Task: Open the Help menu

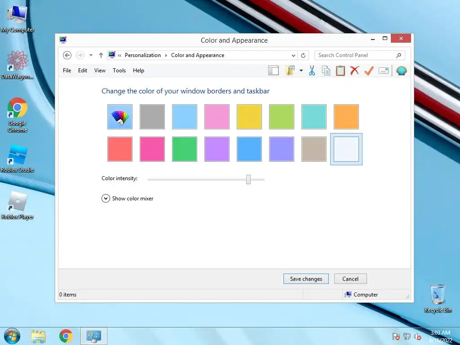Action: (x=138, y=71)
